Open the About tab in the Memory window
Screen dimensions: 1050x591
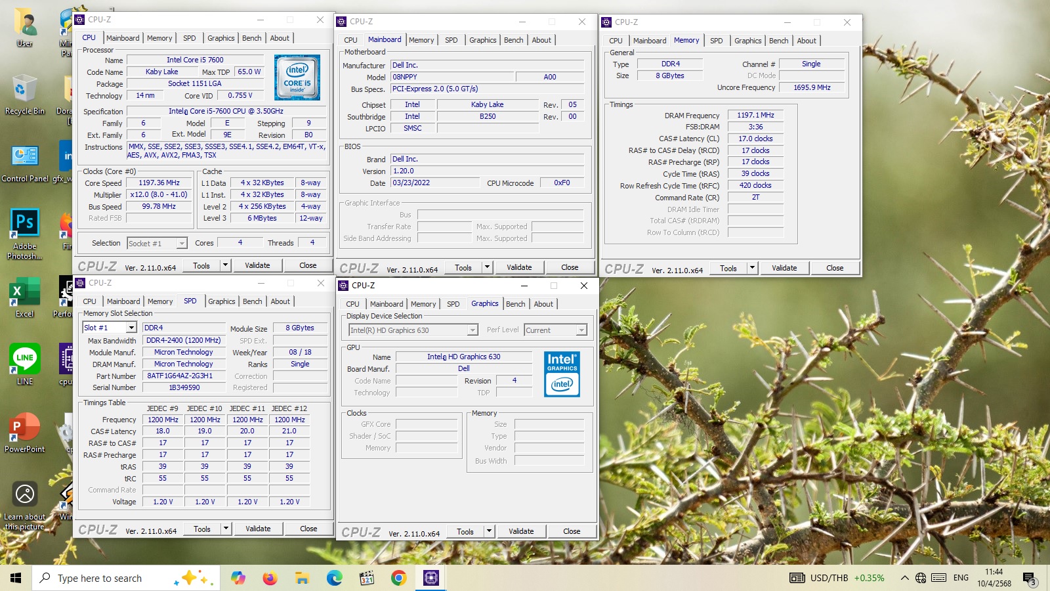tap(807, 41)
